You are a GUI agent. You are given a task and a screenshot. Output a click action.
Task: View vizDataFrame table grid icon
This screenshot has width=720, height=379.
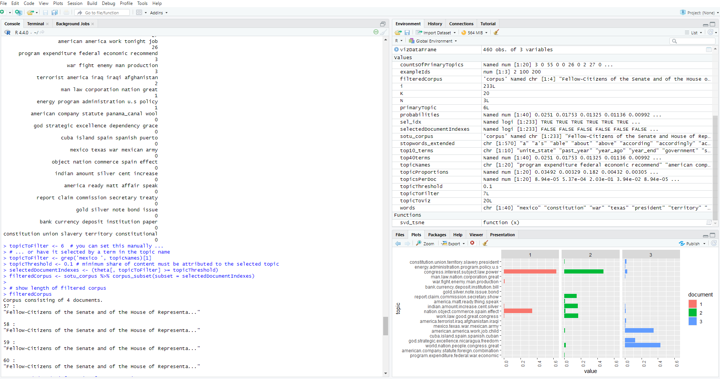pos(709,49)
